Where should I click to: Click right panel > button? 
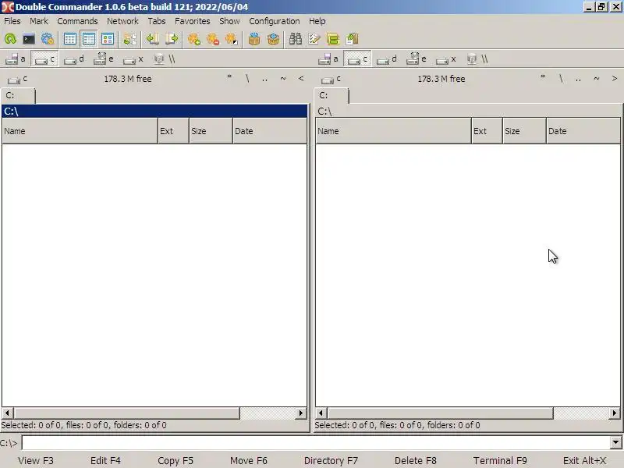[615, 79]
